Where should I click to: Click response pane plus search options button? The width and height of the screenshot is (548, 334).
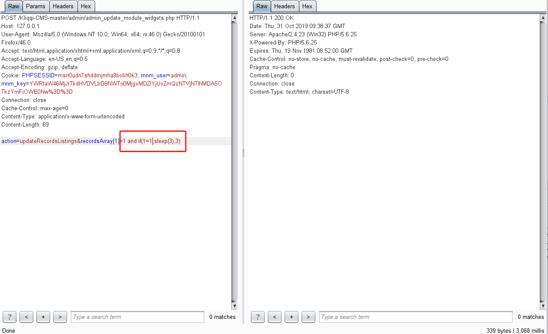pyautogui.click(x=292, y=317)
